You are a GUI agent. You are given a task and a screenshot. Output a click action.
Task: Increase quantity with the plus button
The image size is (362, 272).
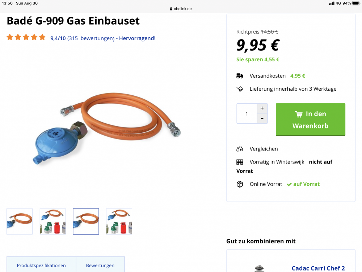click(262, 108)
